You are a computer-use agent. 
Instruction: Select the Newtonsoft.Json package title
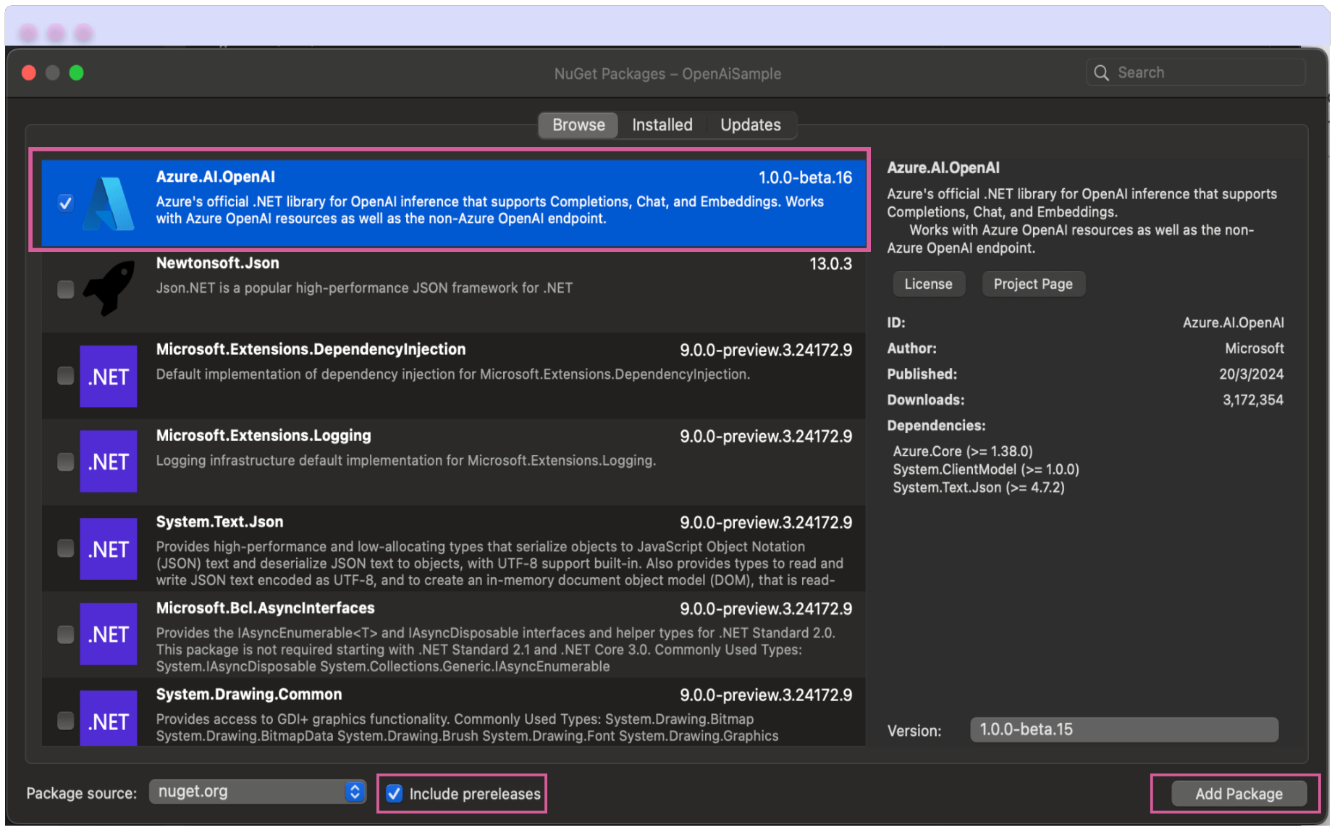click(x=218, y=263)
